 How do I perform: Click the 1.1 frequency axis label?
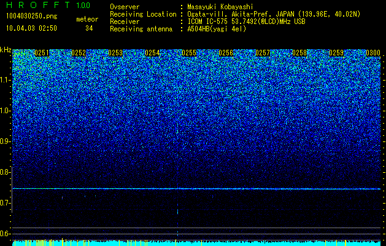click(5, 80)
